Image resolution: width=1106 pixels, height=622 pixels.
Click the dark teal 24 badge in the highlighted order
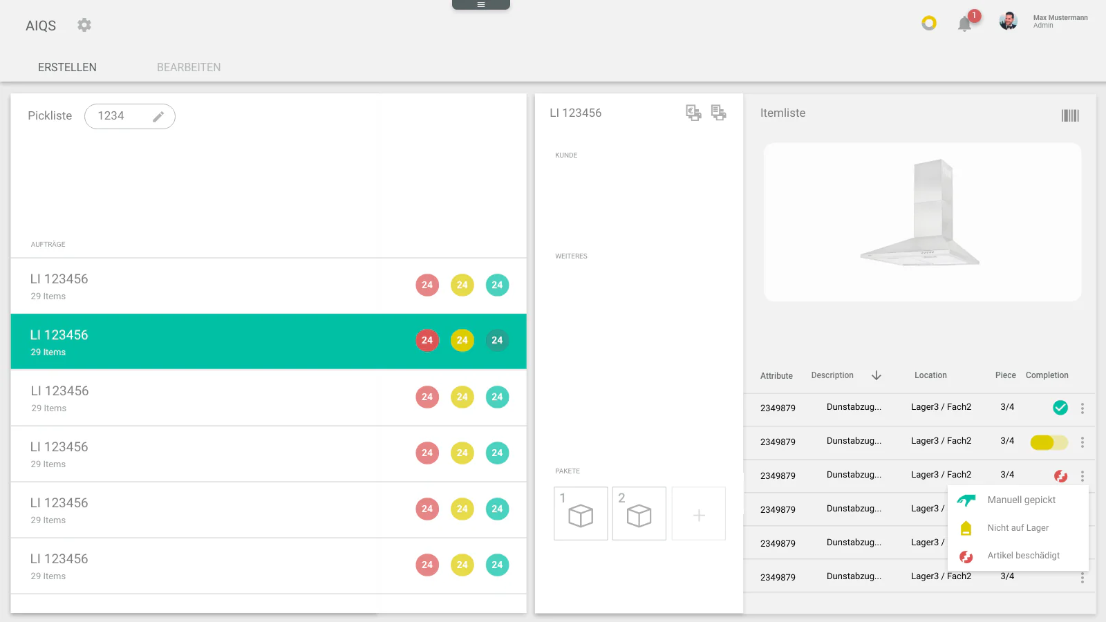(497, 340)
